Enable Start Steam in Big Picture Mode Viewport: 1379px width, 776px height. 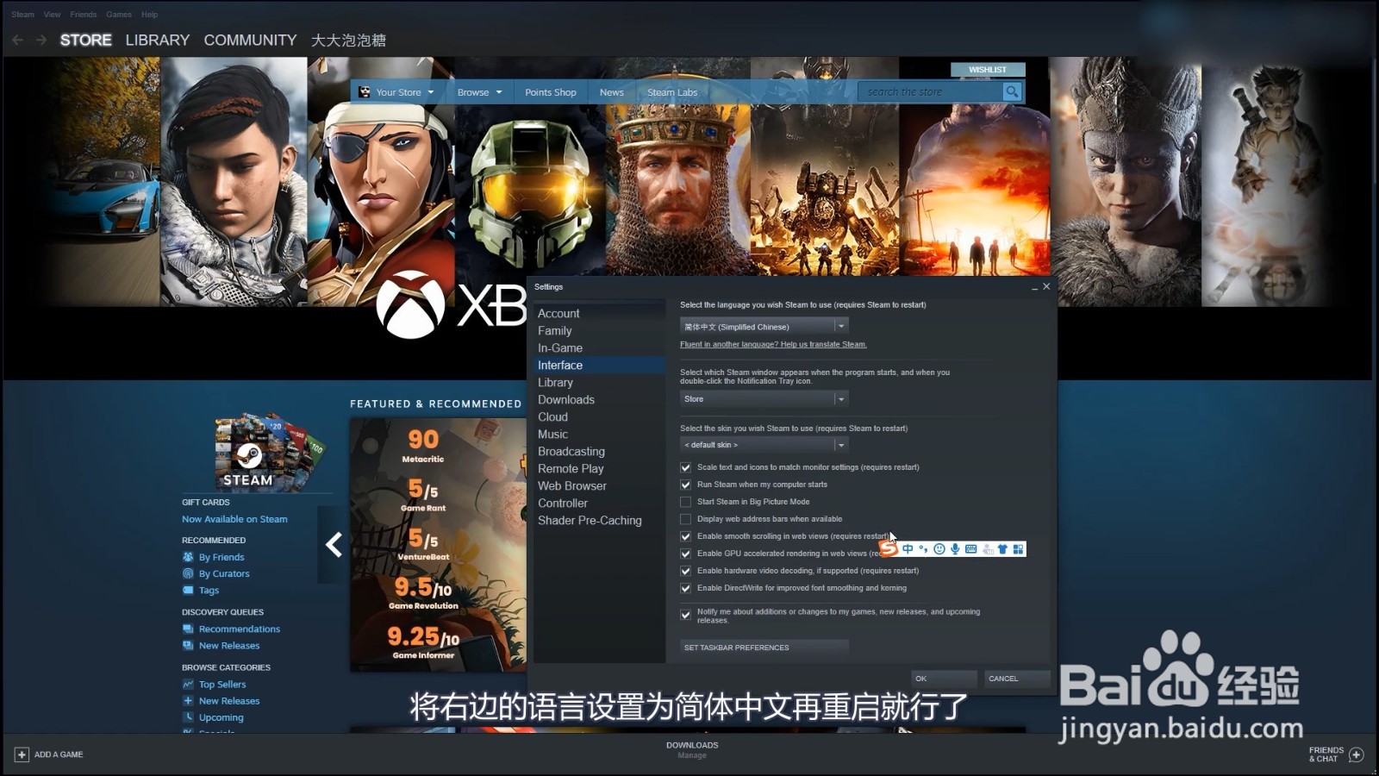tap(686, 502)
